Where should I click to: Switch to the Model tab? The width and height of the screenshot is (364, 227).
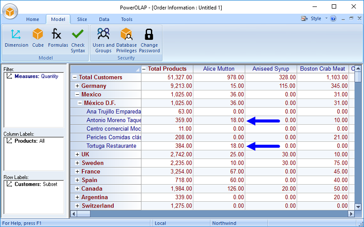[x=58, y=19]
